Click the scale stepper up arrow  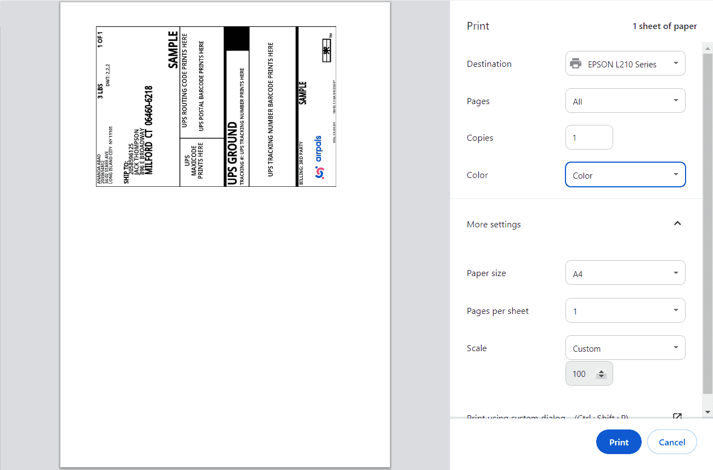(602, 370)
